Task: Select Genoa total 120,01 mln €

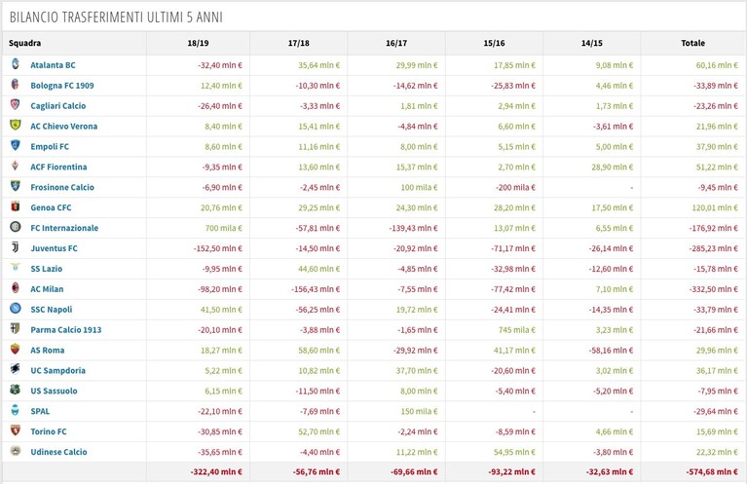Action: (x=715, y=207)
